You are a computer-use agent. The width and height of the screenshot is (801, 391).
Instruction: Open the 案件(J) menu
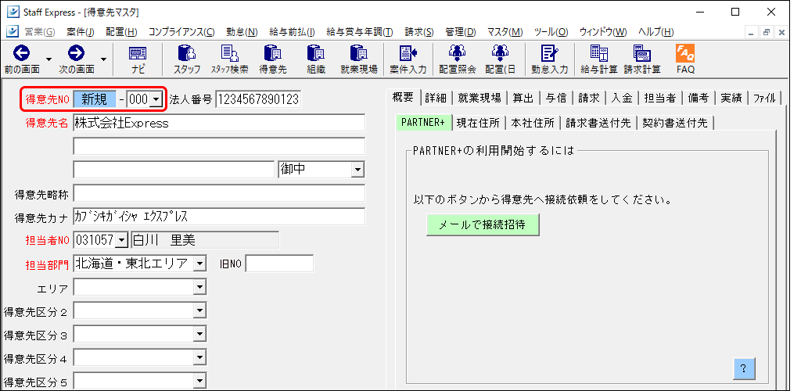click(x=81, y=32)
